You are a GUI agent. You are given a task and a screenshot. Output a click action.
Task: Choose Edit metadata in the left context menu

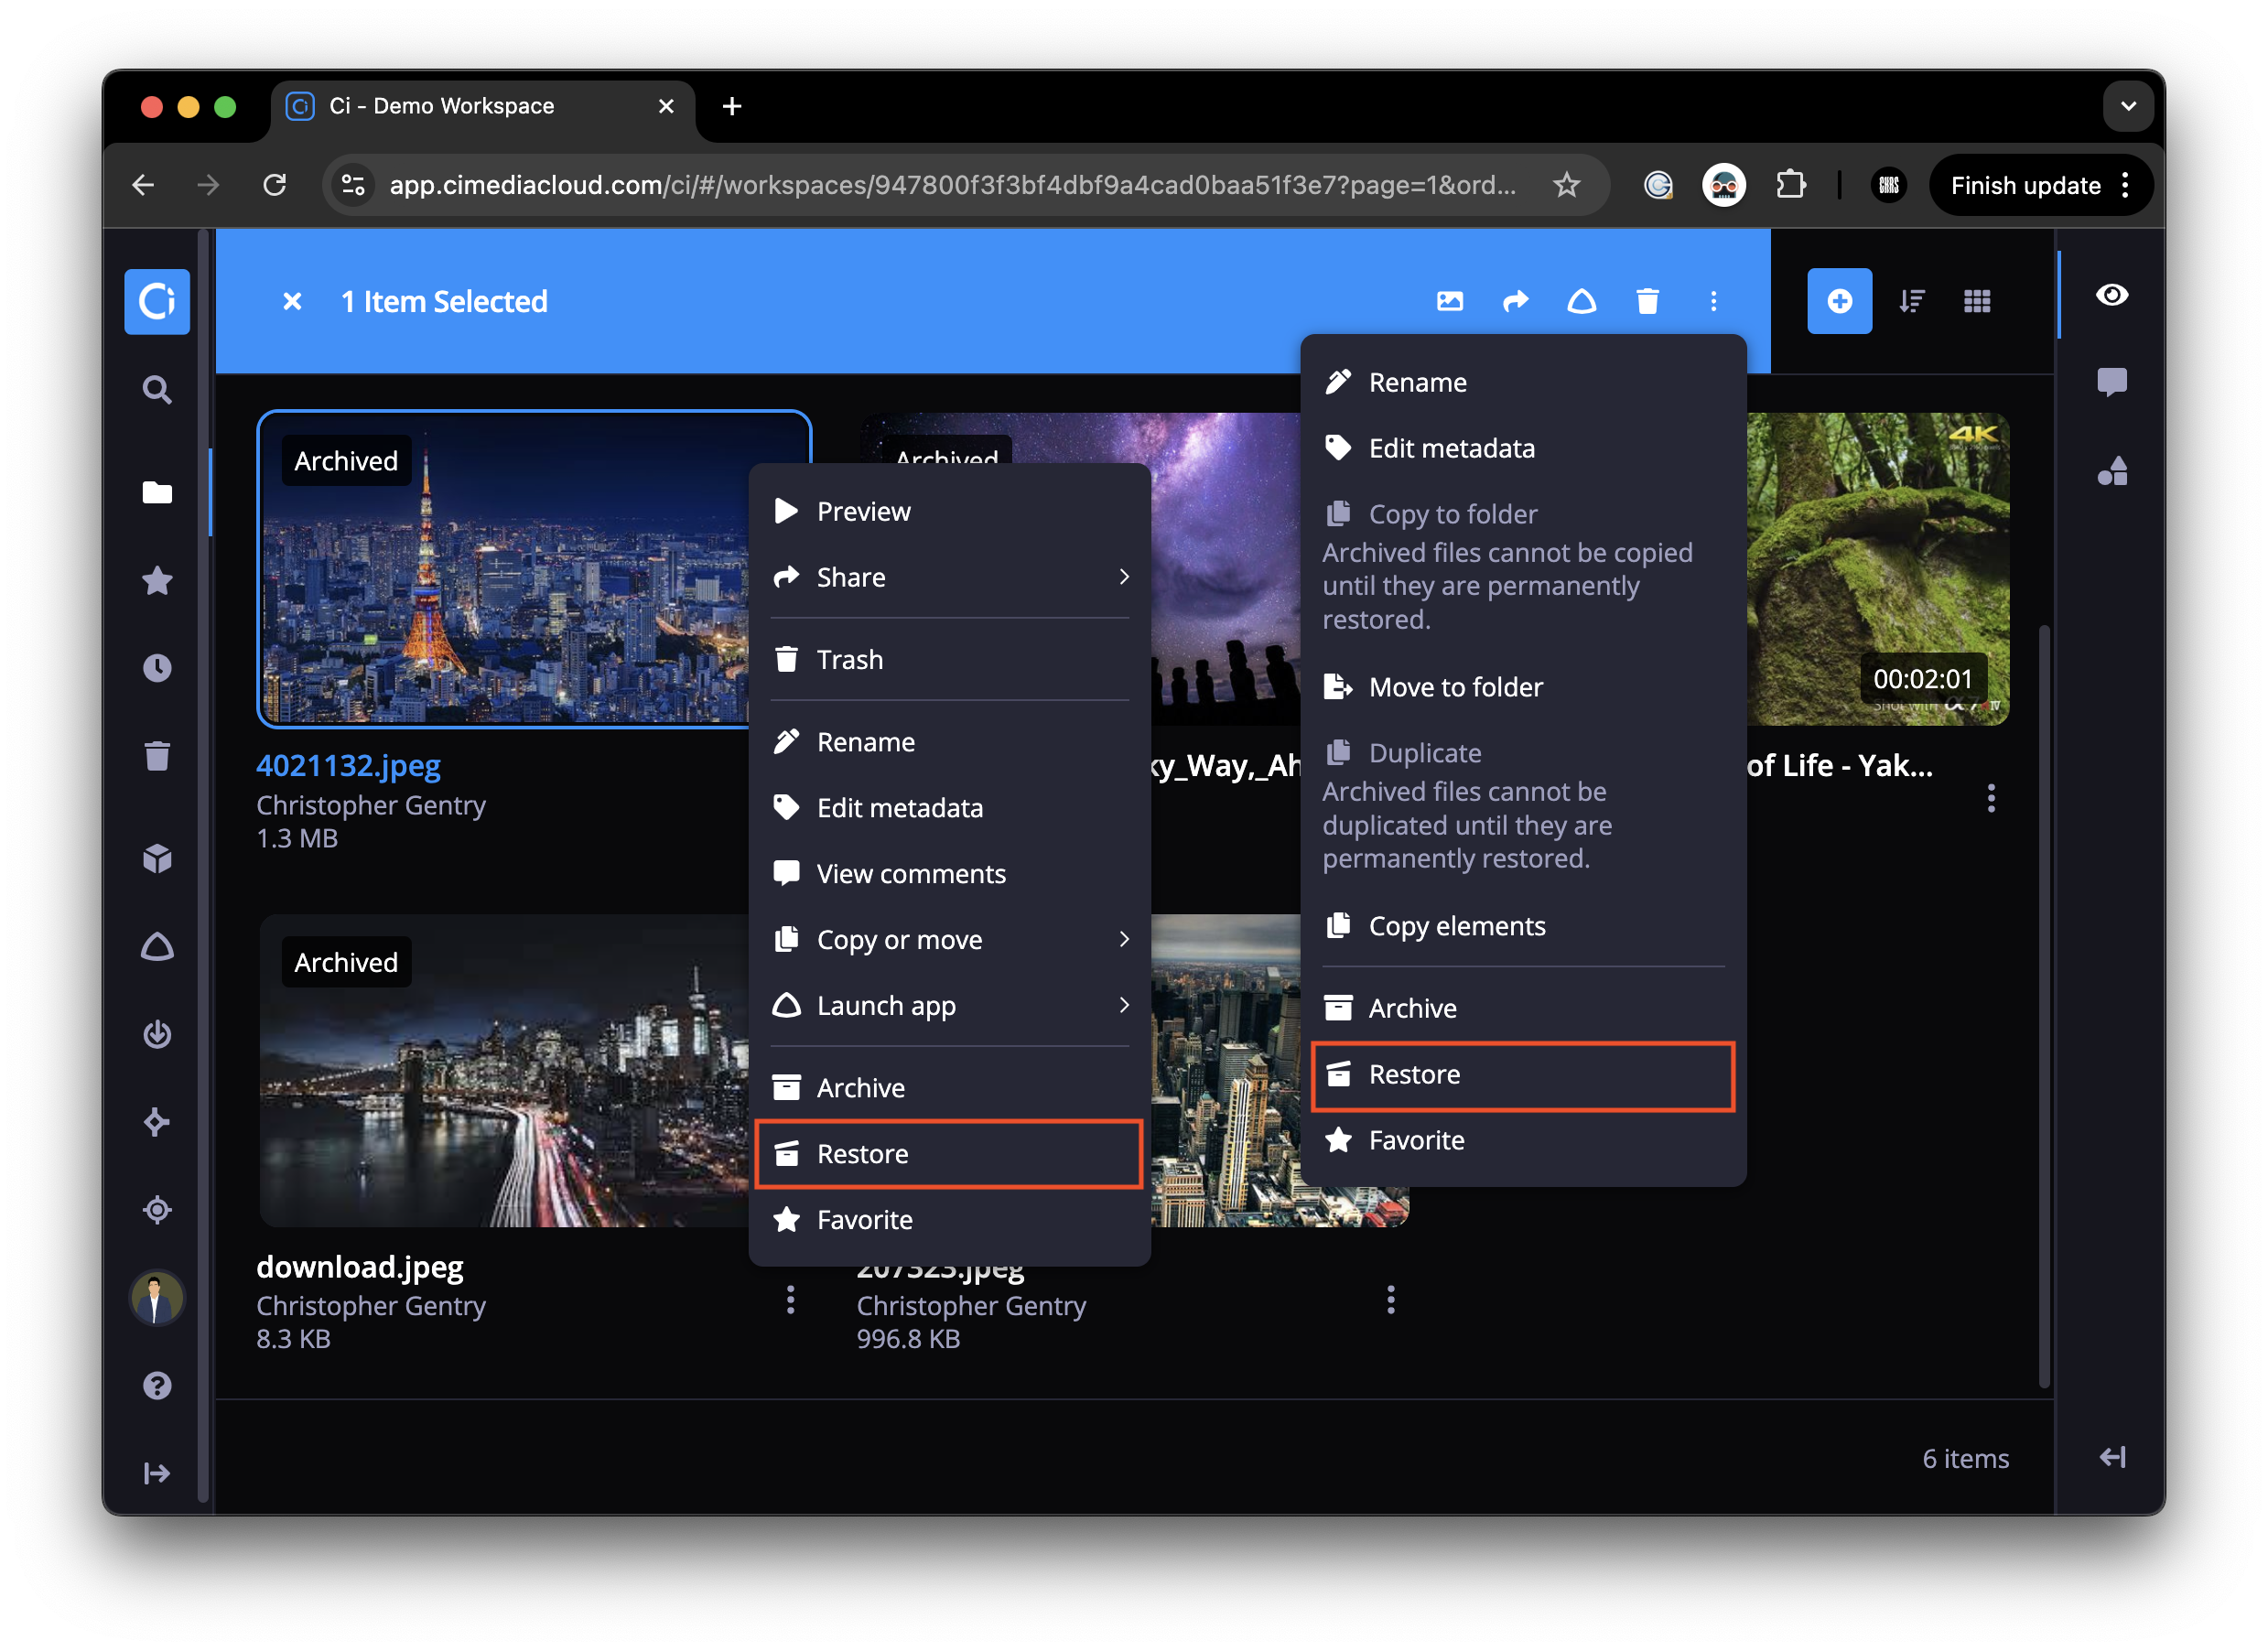(950, 808)
